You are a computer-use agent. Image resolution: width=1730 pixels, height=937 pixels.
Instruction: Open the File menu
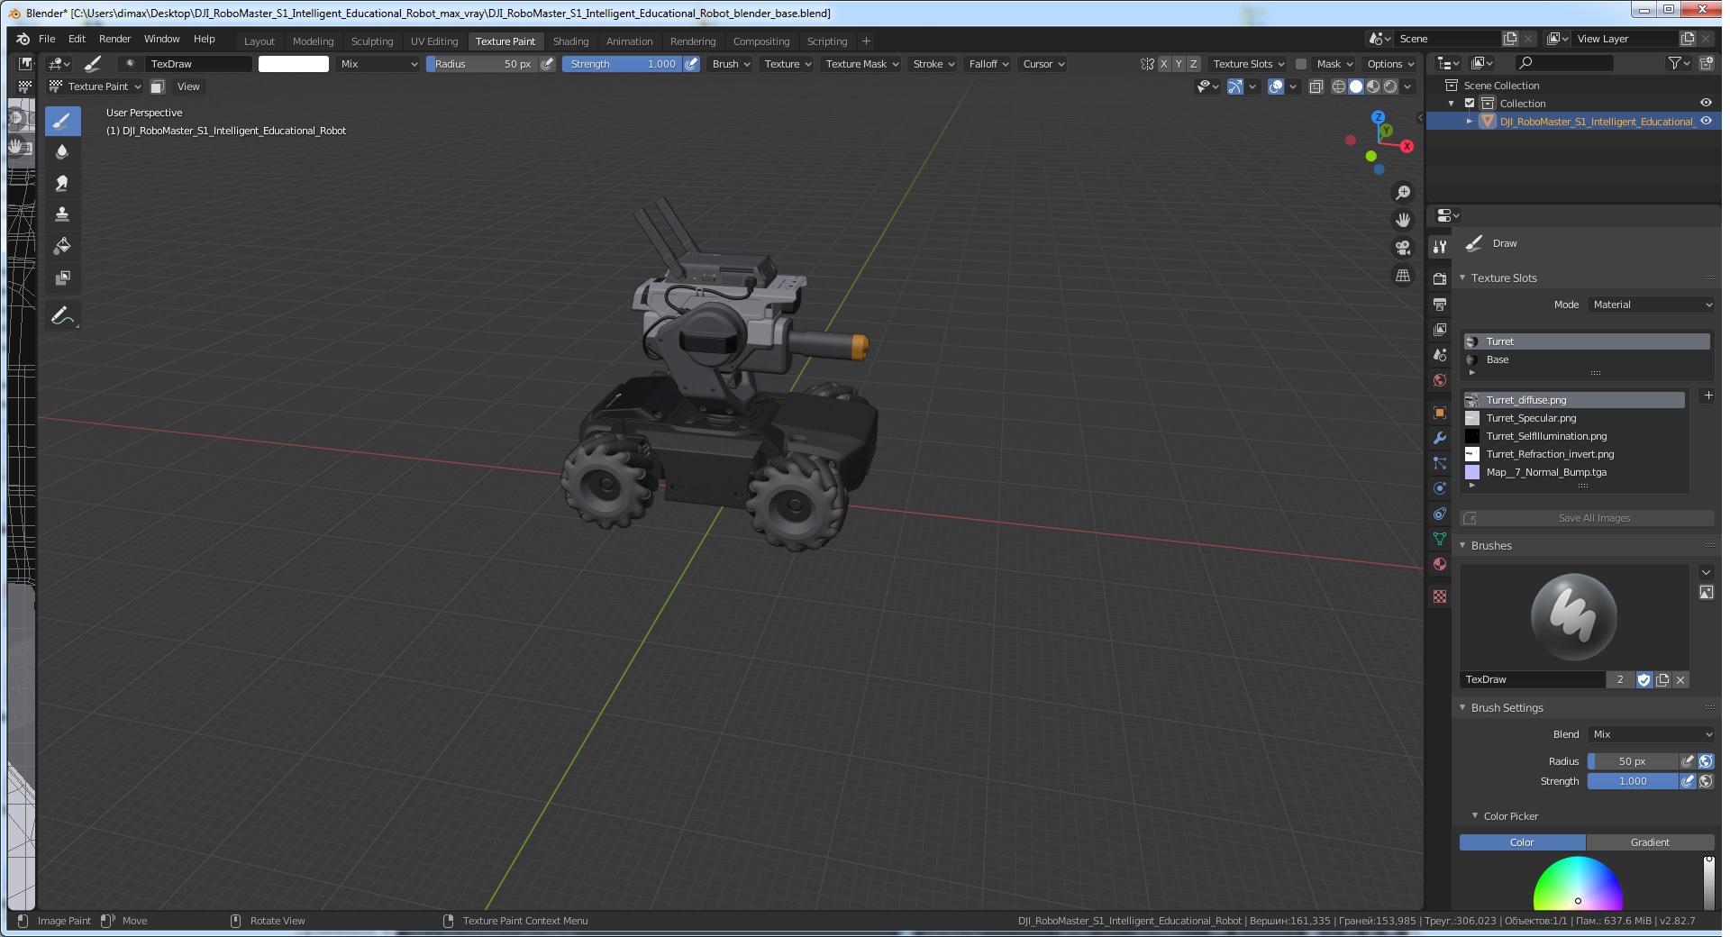[x=47, y=39]
